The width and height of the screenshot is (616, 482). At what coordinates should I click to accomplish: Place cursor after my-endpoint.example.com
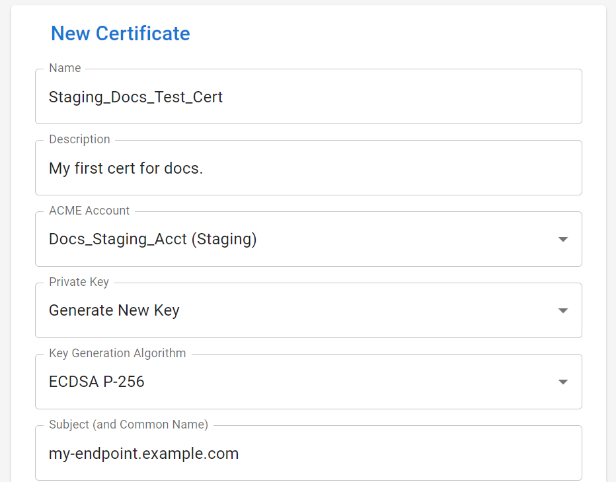click(239, 453)
